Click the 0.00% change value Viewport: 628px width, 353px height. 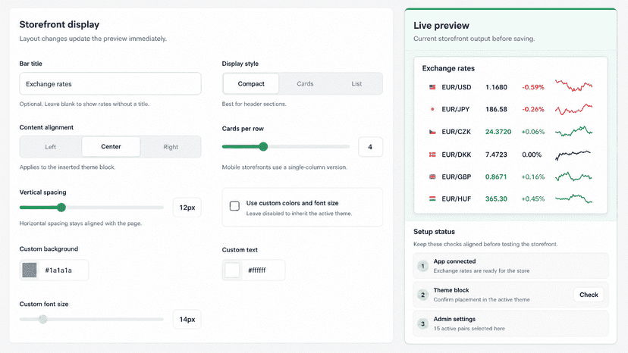(532, 155)
